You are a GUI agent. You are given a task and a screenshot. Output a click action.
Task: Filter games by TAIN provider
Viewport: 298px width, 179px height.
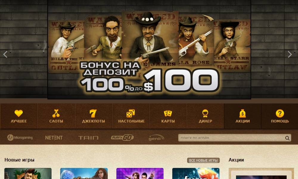[89, 138]
